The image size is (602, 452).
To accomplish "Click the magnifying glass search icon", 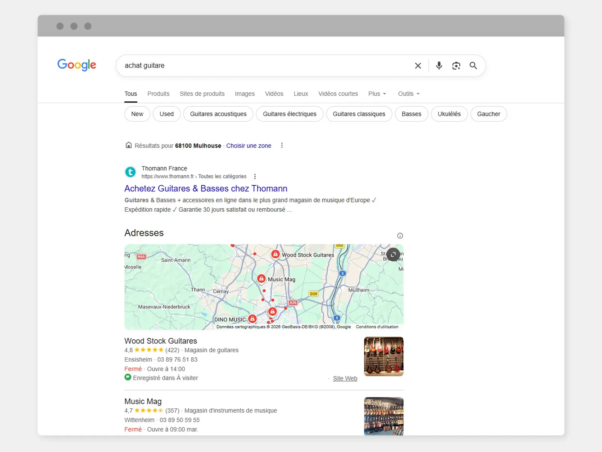I will point(473,66).
